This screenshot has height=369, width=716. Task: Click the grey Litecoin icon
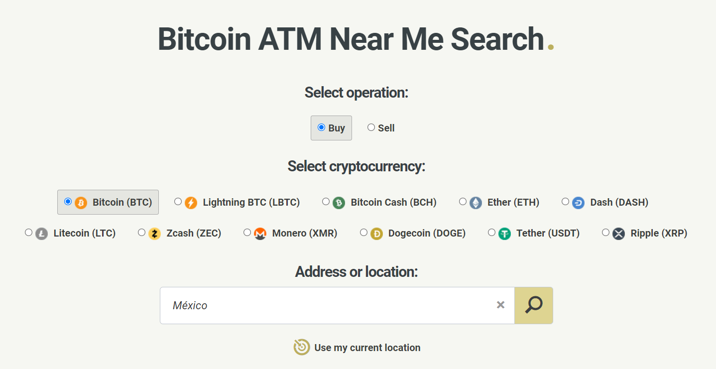tap(41, 234)
